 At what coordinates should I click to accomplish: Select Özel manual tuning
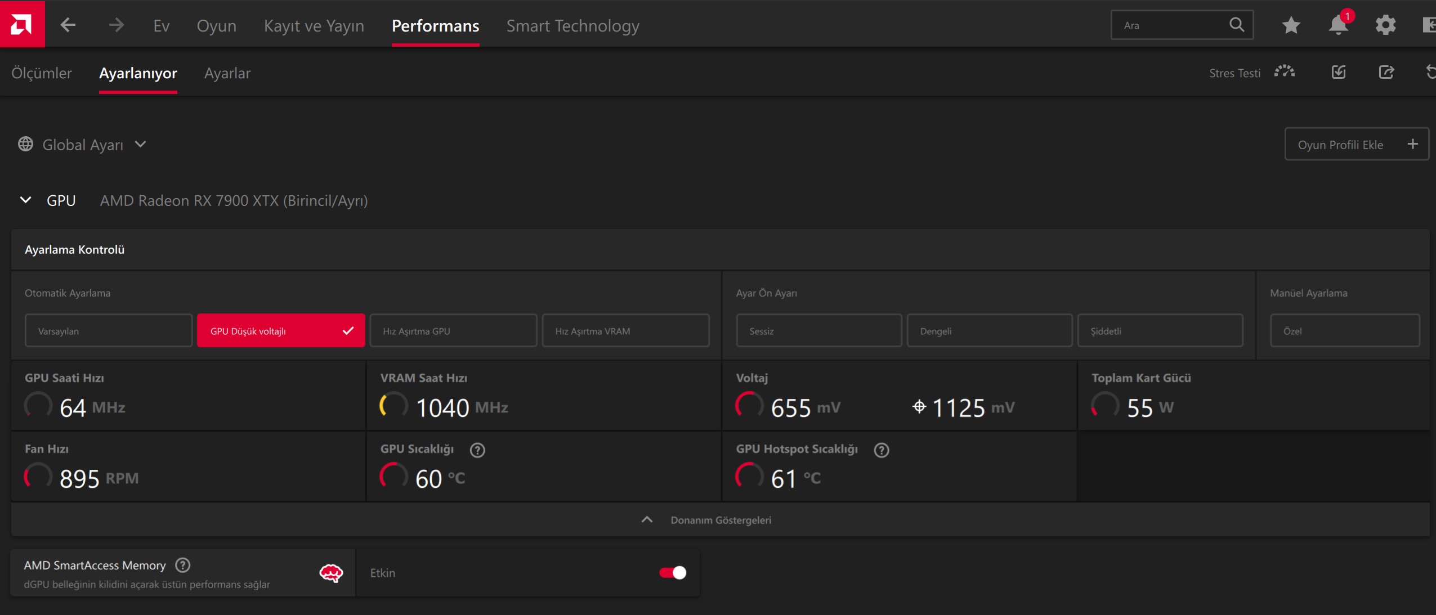tap(1345, 330)
